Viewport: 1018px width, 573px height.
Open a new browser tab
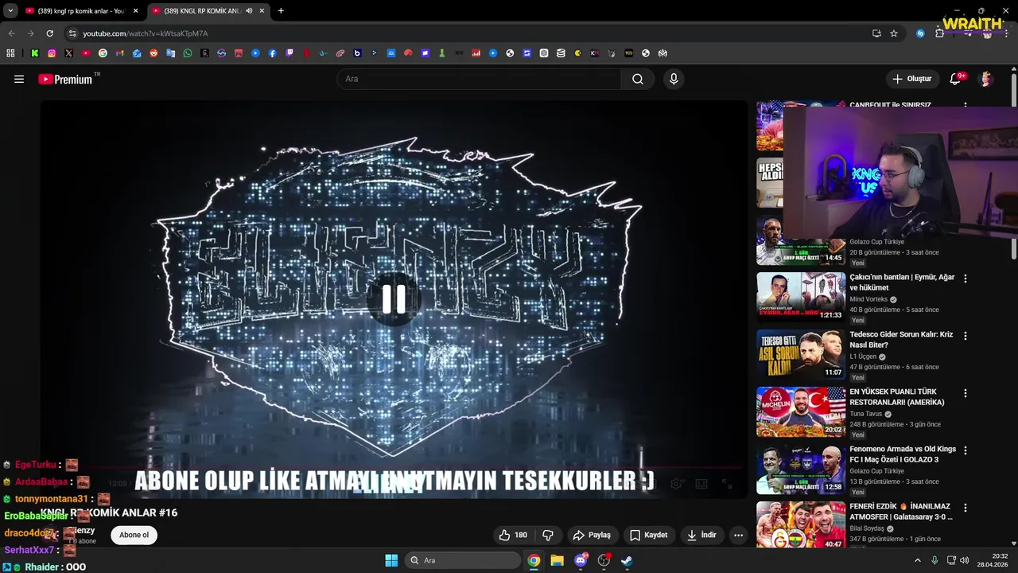click(x=281, y=11)
